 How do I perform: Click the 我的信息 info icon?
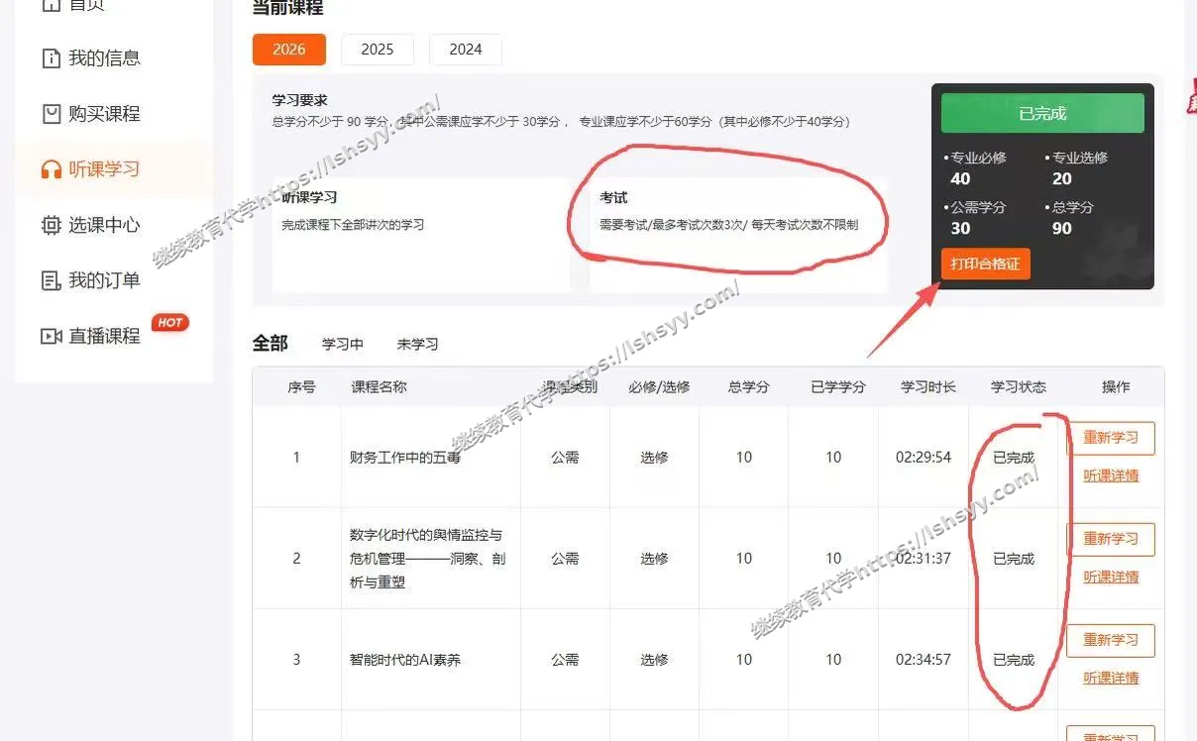(52, 58)
